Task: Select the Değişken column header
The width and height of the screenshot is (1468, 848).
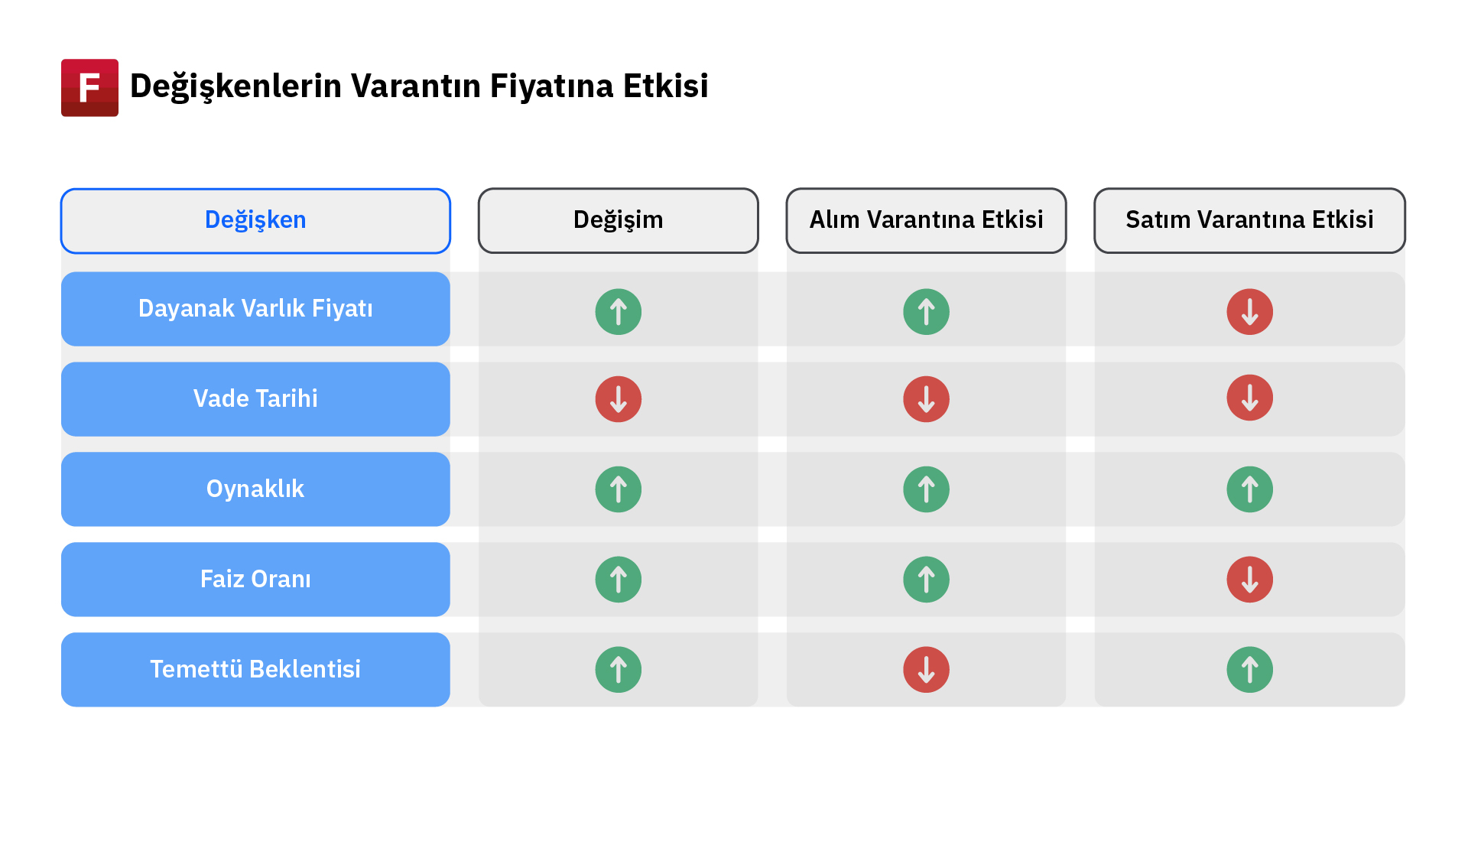Action: [255, 221]
